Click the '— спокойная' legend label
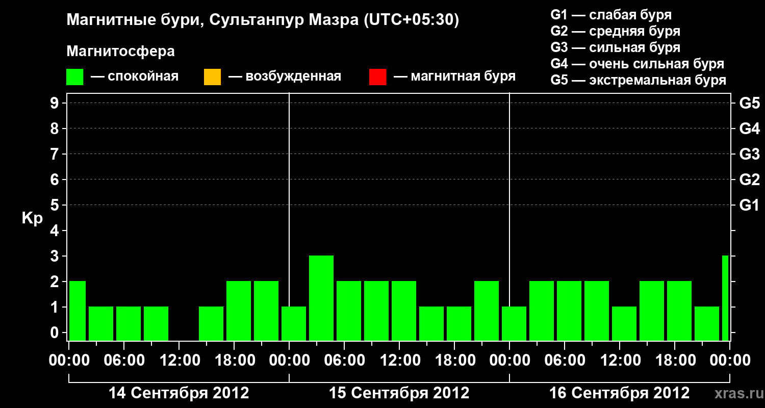Viewport: 765px width, 408px height. click(135, 77)
